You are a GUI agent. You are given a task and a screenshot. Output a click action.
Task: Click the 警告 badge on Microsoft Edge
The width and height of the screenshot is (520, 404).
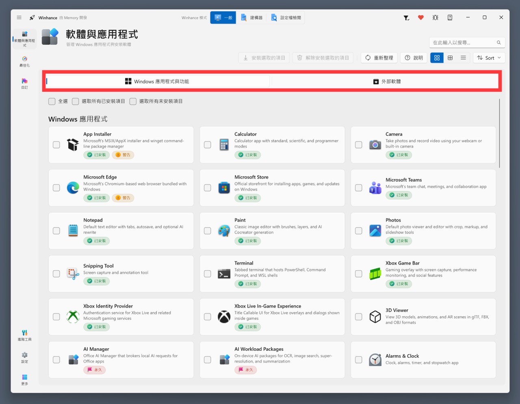pyautogui.click(x=123, y=198)
